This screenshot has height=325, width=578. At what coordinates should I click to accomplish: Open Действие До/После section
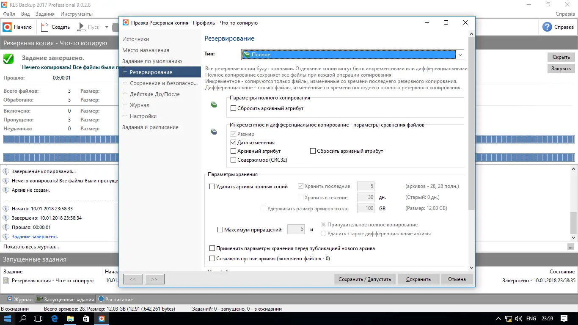pos(154,94)
